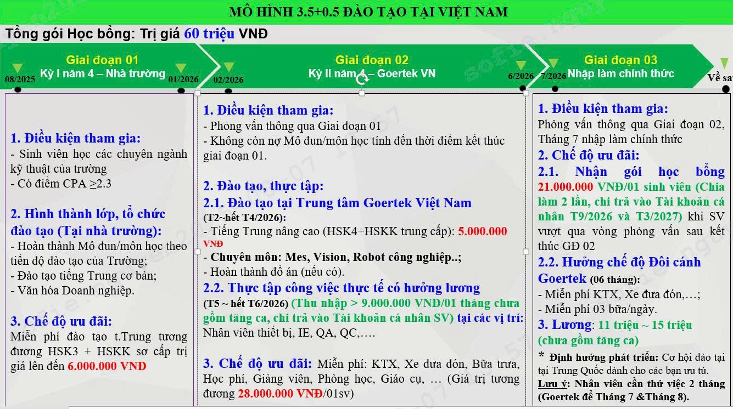Viewport: 733px width, 409px height.
Task: Click the red '6.000.000 VNĐ' value
Action: tap(107, 366)
